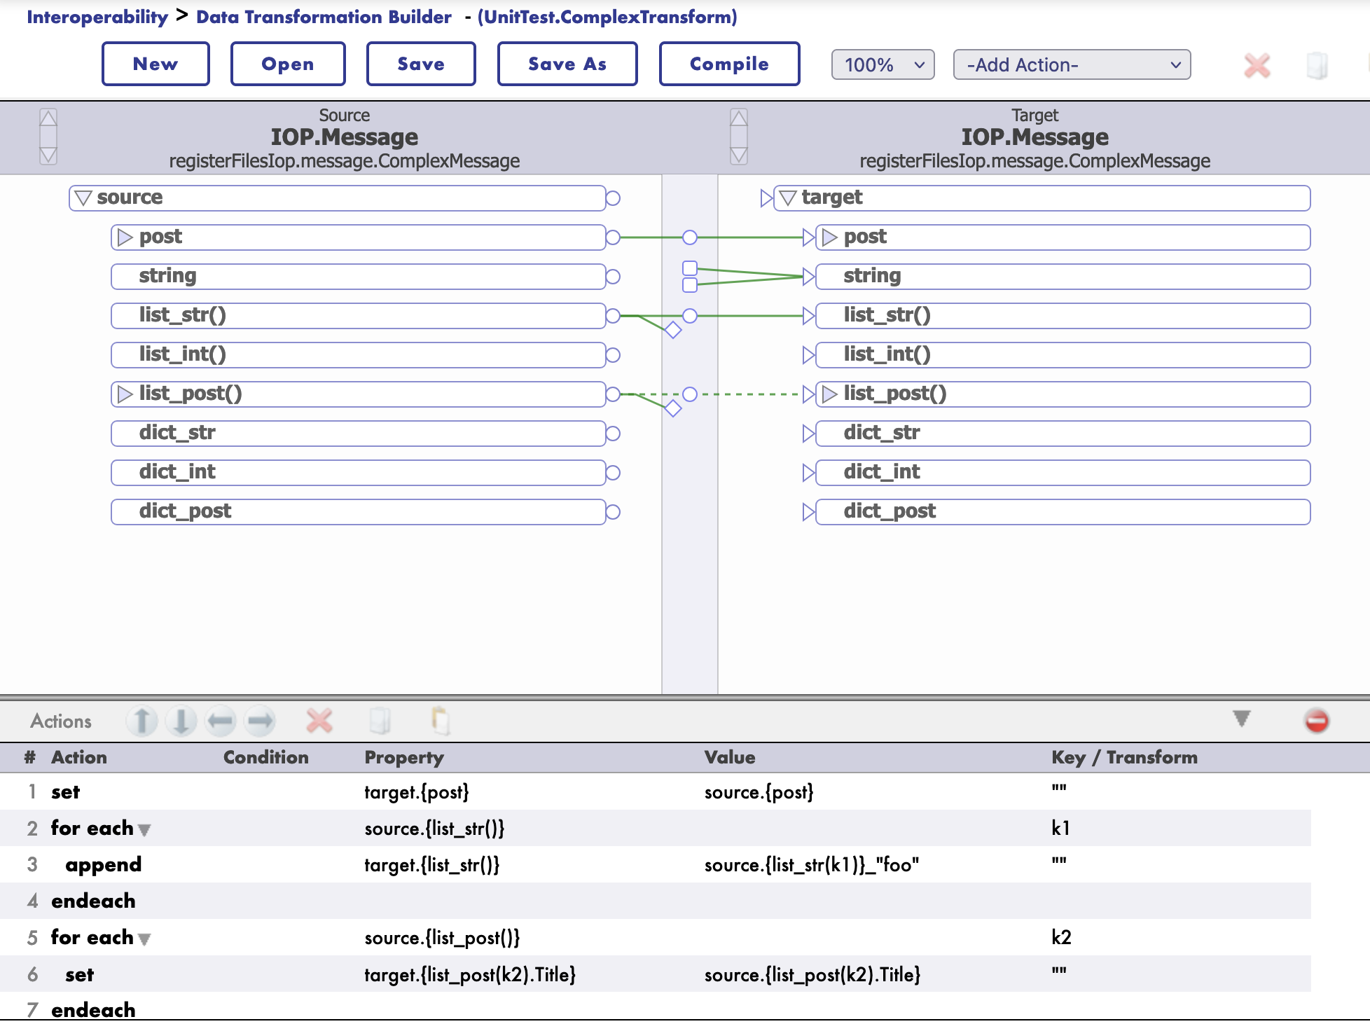This screenshot has height=1024, width=1370.
Task: Click the source dict_post output circle
Action: tap(613, 512)
